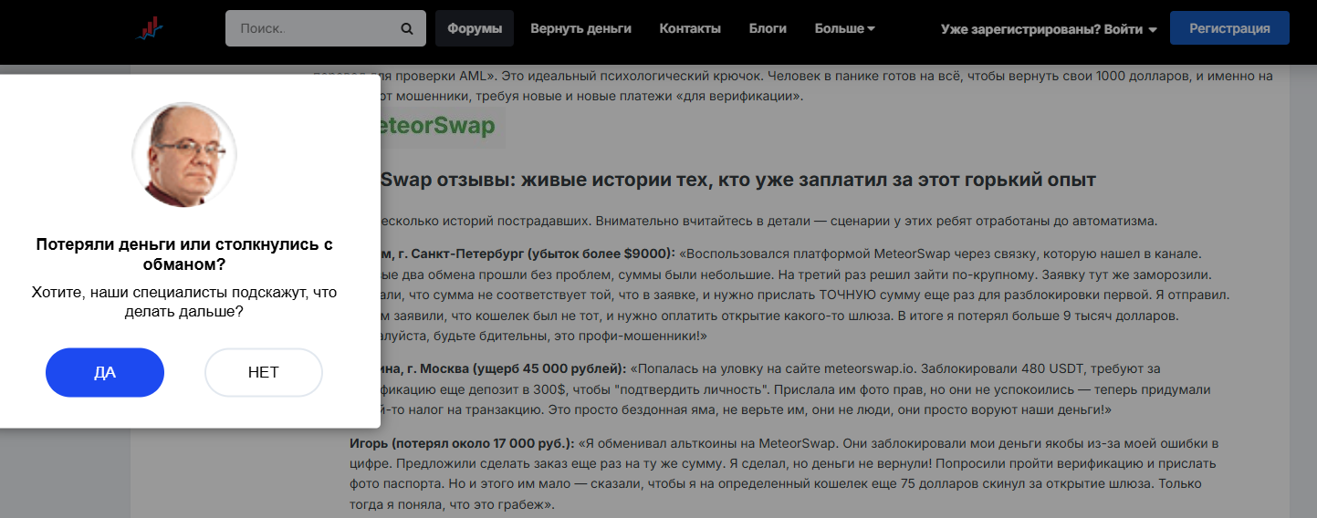Click the magnifier search icon
The image size is (1317, 518).
pyautogui.click(x=407, y=28)
